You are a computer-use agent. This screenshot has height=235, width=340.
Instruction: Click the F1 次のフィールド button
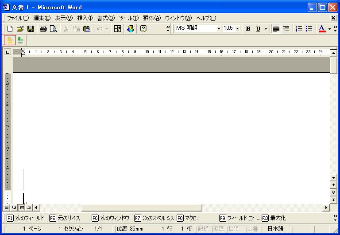[26, 218]
